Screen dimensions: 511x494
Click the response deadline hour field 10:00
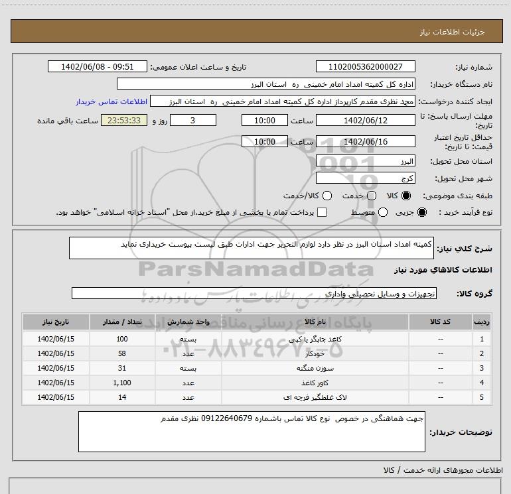265,120
